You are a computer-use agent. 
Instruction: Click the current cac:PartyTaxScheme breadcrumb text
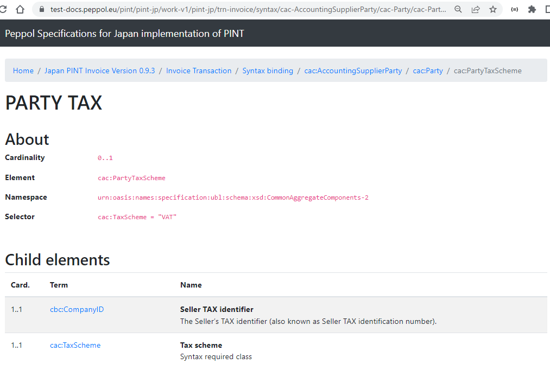488,71
